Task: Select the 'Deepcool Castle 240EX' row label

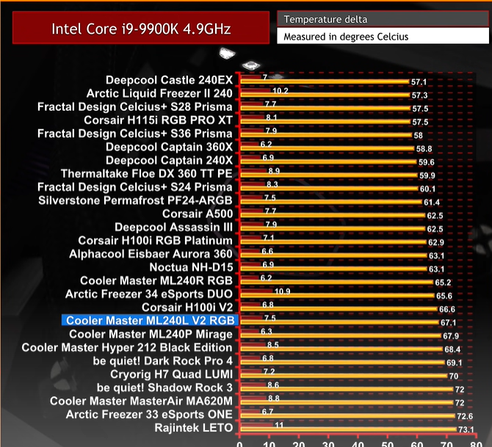Action: point(169,80)
